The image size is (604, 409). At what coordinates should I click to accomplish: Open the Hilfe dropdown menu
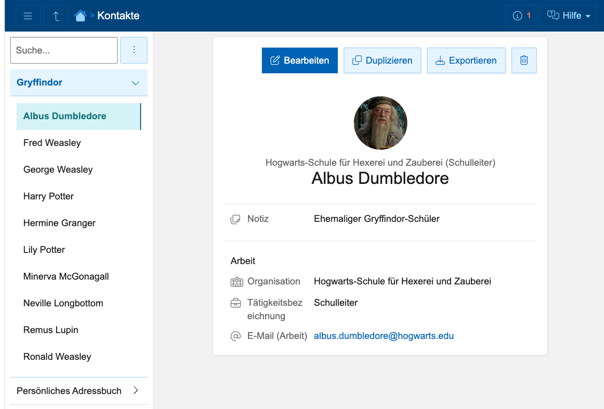[569, 16]
